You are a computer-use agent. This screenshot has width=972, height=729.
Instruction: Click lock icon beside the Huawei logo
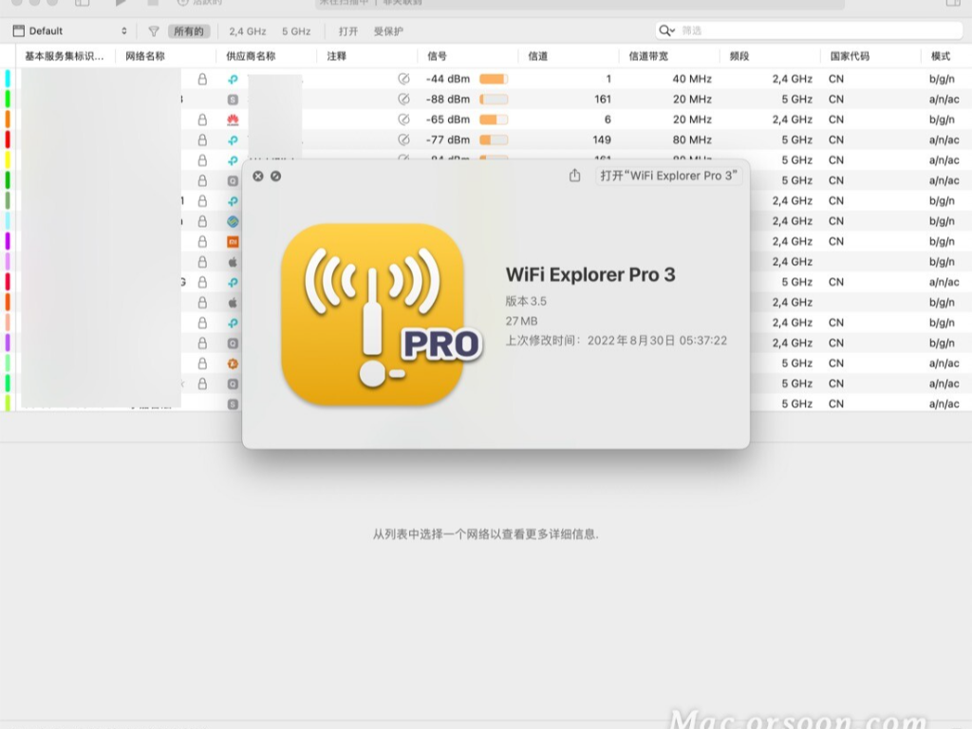[202, 120]
